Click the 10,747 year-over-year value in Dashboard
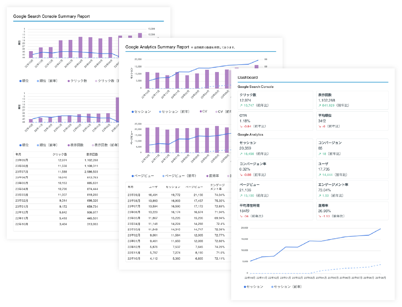402x307 pixels. [x=248, y=105]
